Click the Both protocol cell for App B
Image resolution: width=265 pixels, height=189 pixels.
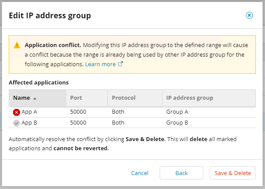tap(118, 123)
